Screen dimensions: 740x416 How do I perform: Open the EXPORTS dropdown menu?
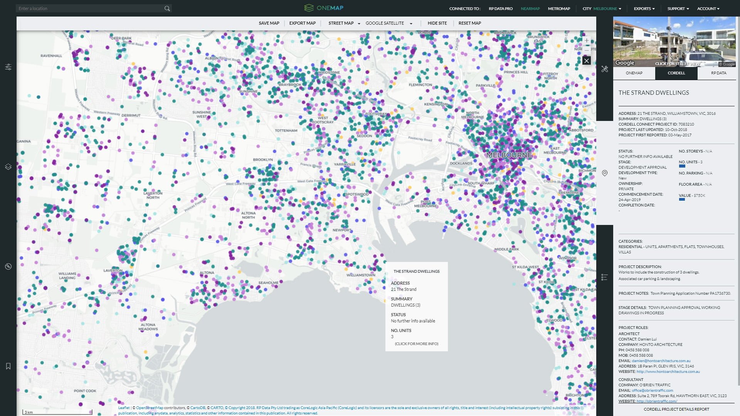pyautogui.click(x=644, y=8)
